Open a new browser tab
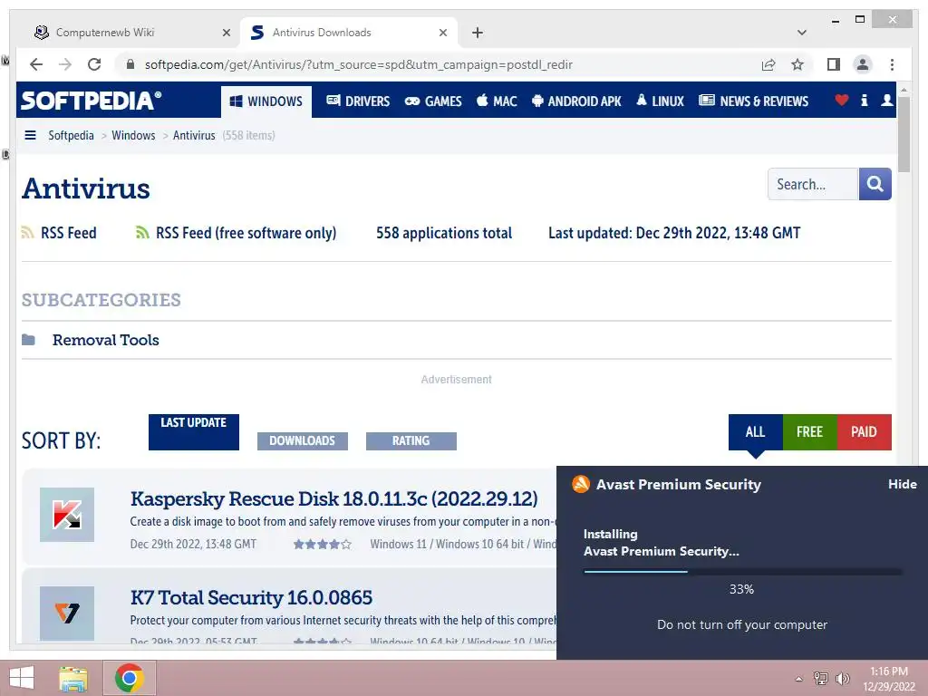Image resolution: width=928 pixels, height=696 pixels. [478, 33]
